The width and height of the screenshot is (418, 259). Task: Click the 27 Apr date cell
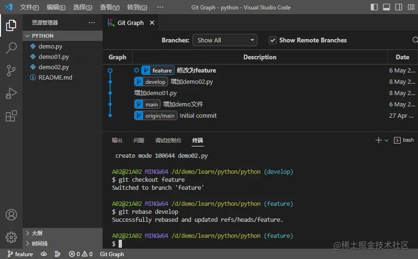[401, 116]
